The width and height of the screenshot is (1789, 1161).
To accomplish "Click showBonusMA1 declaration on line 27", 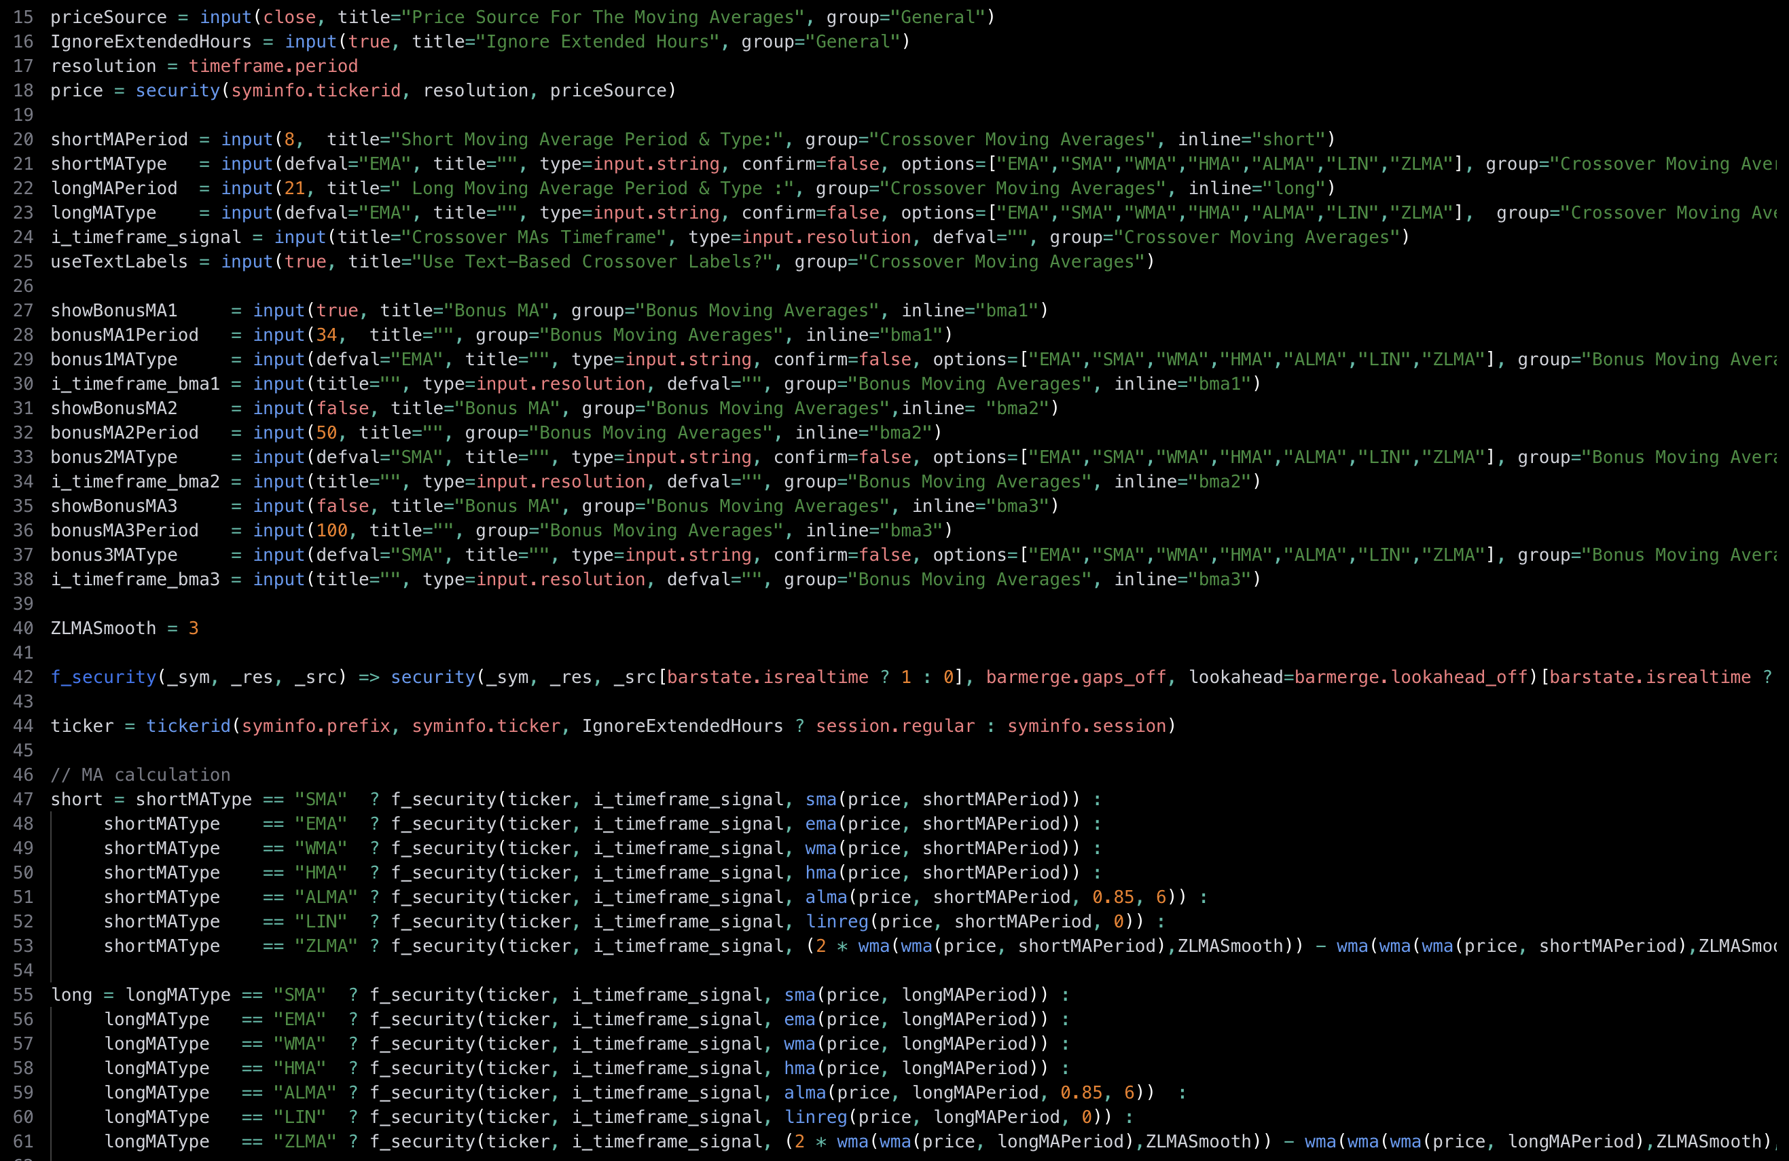I will click(114, 310).
